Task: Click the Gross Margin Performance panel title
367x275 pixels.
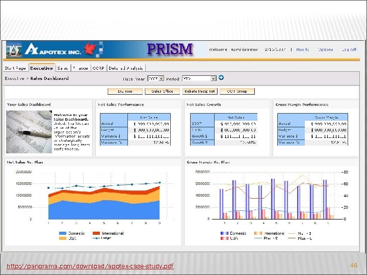Action: tap(302, 104)
